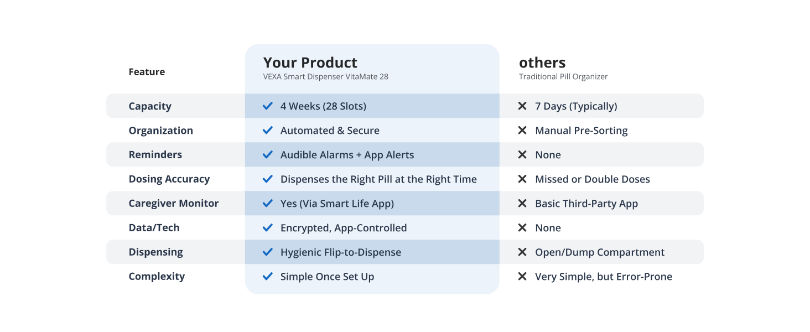Click the checkmark beside Hygienic Flip-to-Dispense
This screenshot has width=810, height=332.
tap(268, 252)
